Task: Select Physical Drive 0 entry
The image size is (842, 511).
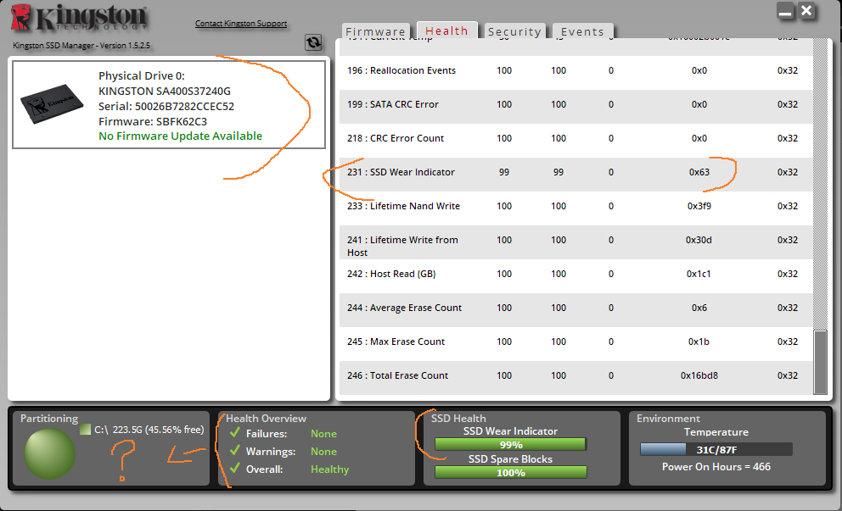Action: click(x=169, y=104)
